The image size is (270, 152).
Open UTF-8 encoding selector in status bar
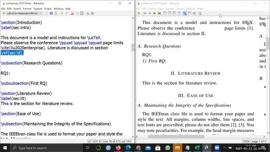click(x=97, y=141)
